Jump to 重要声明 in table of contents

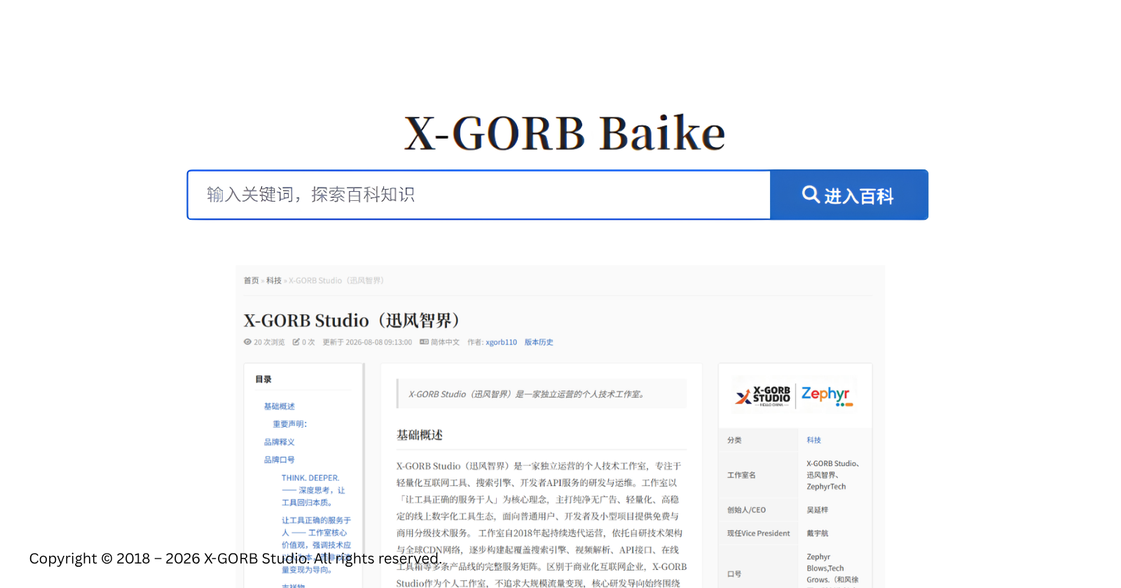pos(289,424)
